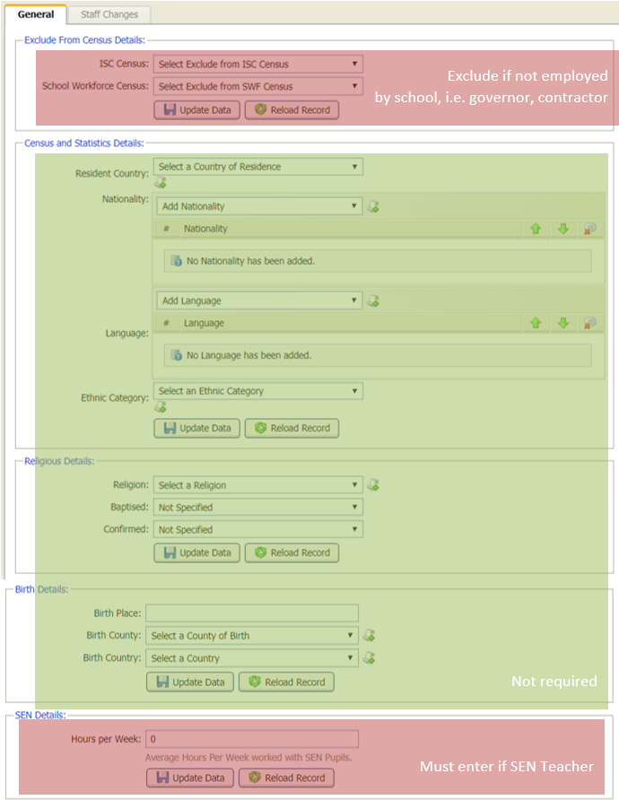This screenshot has width=619, height=800.
Task: Open the School Workforce Census dropdown
Action: point(258,87)
